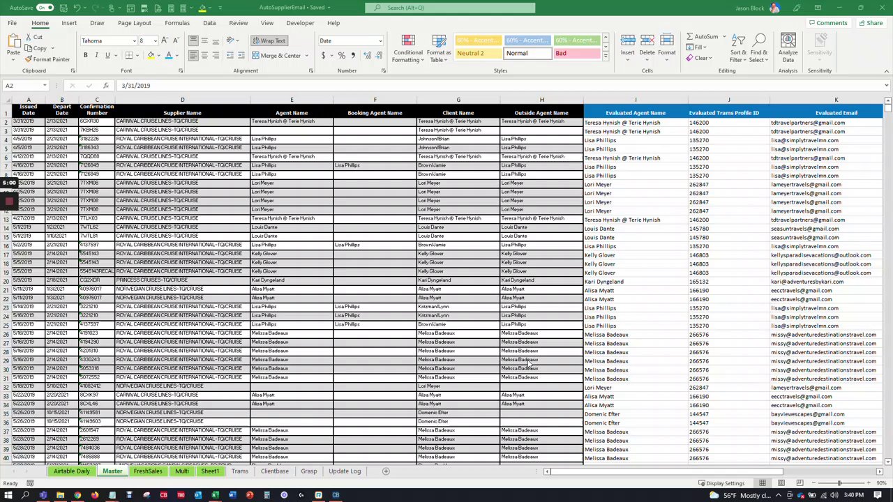
Task: Toggle Wrap Text
Action: (x=269, y=40)
